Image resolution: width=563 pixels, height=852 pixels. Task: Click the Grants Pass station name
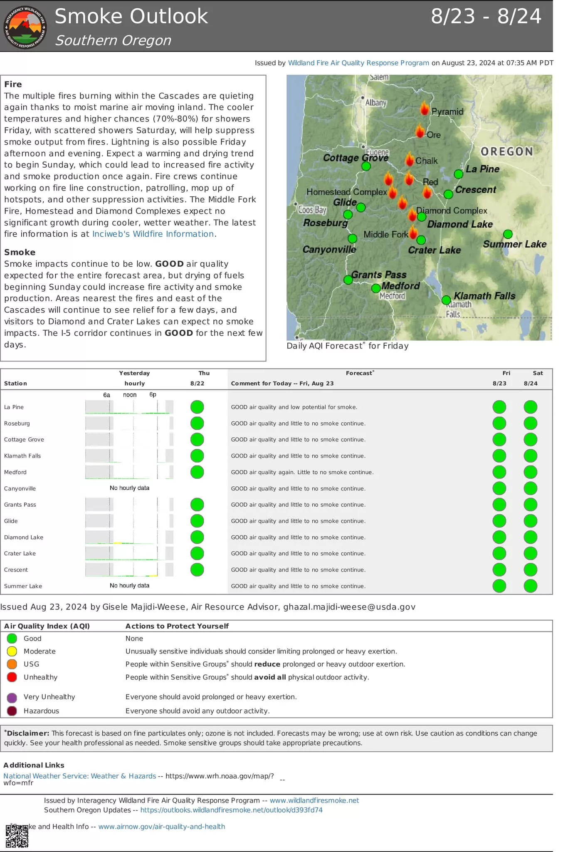click(20, 505)
